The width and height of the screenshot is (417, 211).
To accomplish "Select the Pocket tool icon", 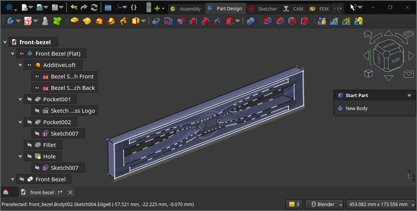I will (x=156, y=21).
